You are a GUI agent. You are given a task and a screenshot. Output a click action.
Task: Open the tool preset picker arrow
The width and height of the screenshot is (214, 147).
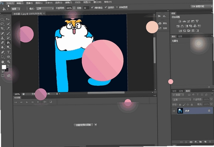7,9
